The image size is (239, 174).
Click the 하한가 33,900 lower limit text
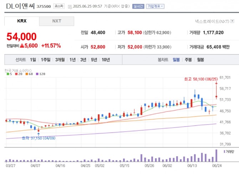coord(157,47)
